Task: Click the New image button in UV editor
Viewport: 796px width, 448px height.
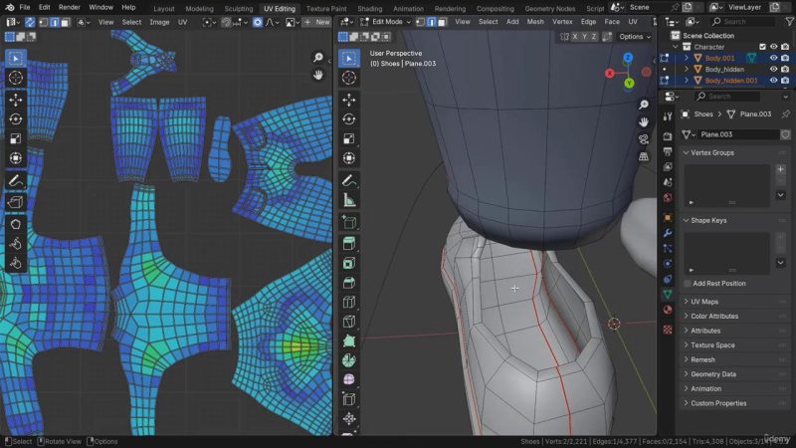Action: [316, 22]
